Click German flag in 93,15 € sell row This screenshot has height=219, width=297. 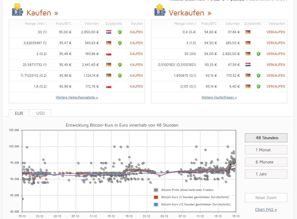point(248,76)
